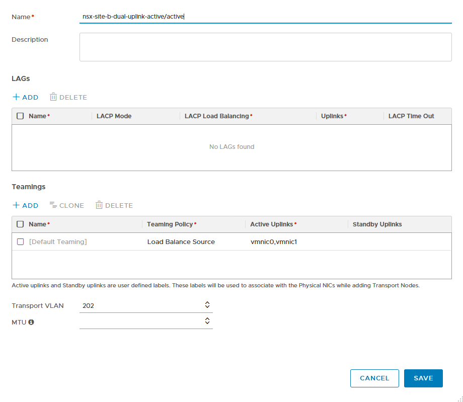Click Add in the Teamings section
463x402 pixels.
[25, 205]
